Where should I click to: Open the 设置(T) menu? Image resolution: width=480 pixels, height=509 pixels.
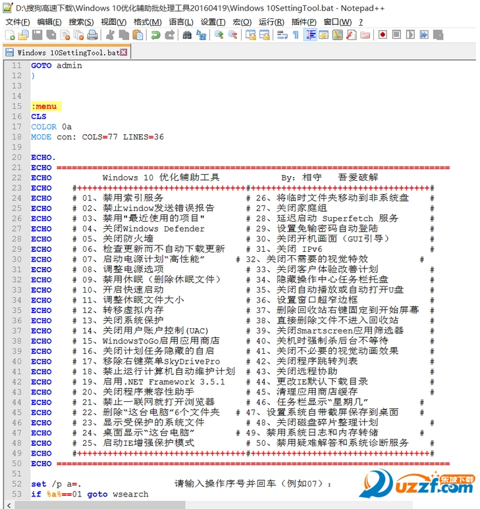213,22
